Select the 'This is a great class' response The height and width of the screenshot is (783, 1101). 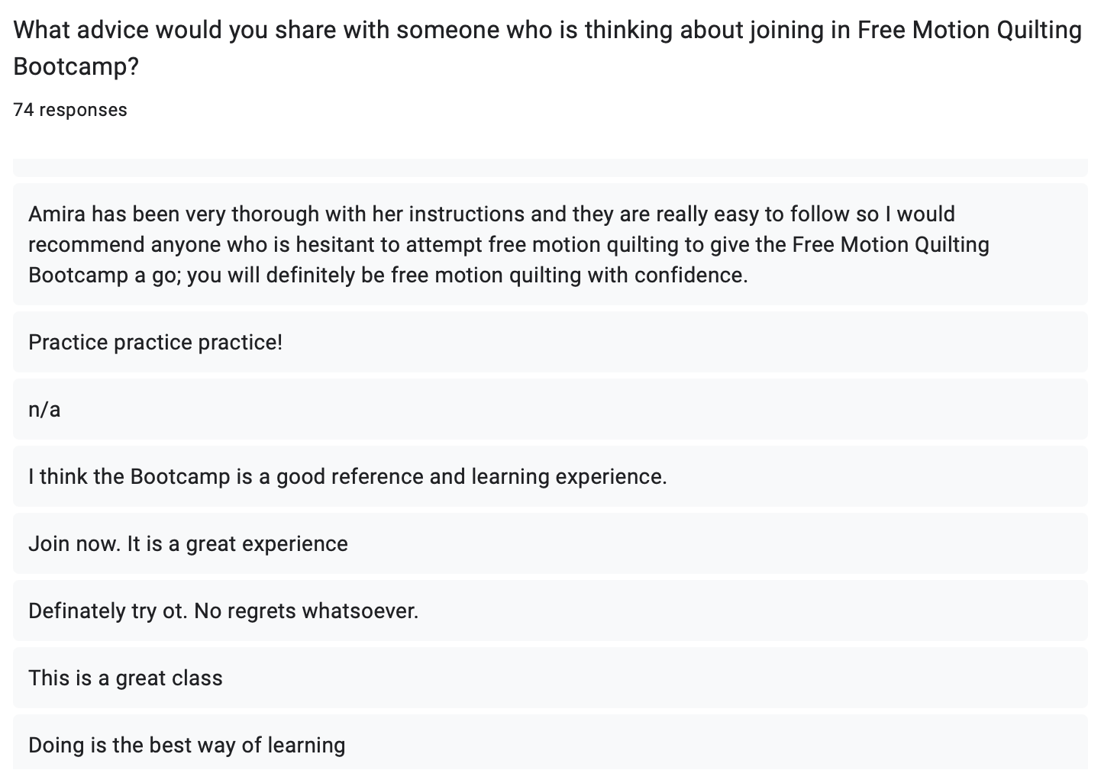click(550, 678)
